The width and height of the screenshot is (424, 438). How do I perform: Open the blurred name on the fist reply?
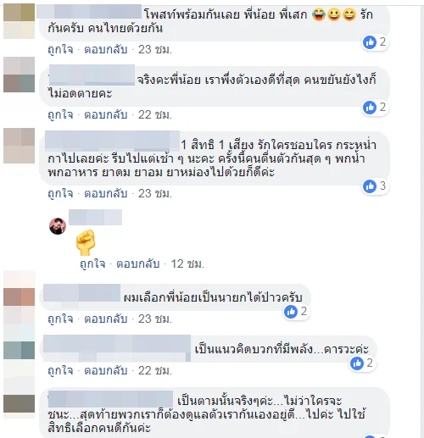[95, 217]
